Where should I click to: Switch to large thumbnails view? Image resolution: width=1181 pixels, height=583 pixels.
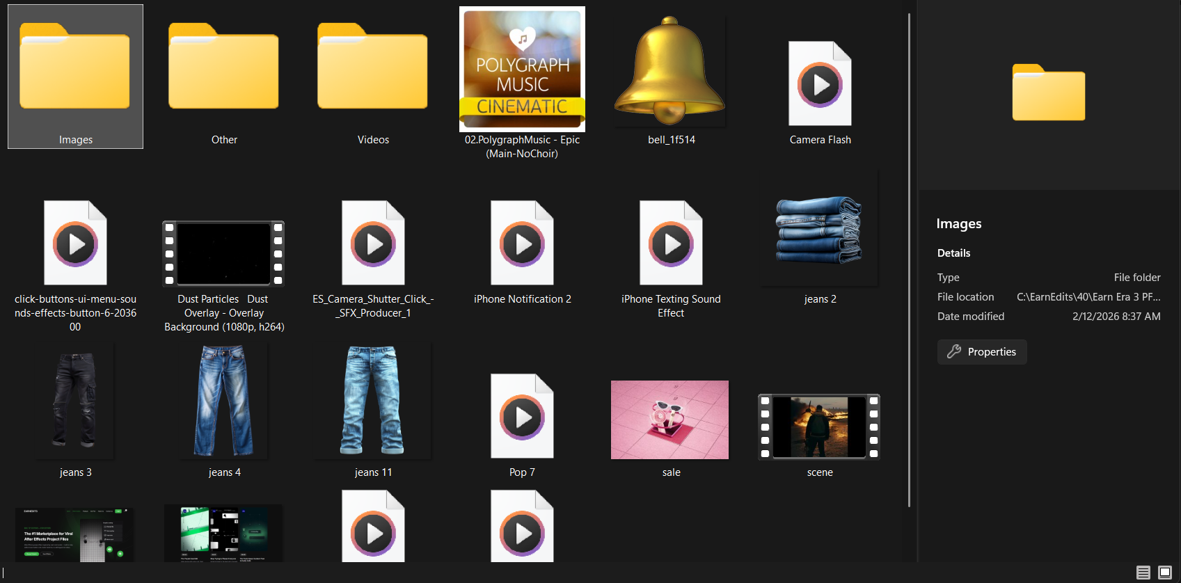[x=1165, y=573]
